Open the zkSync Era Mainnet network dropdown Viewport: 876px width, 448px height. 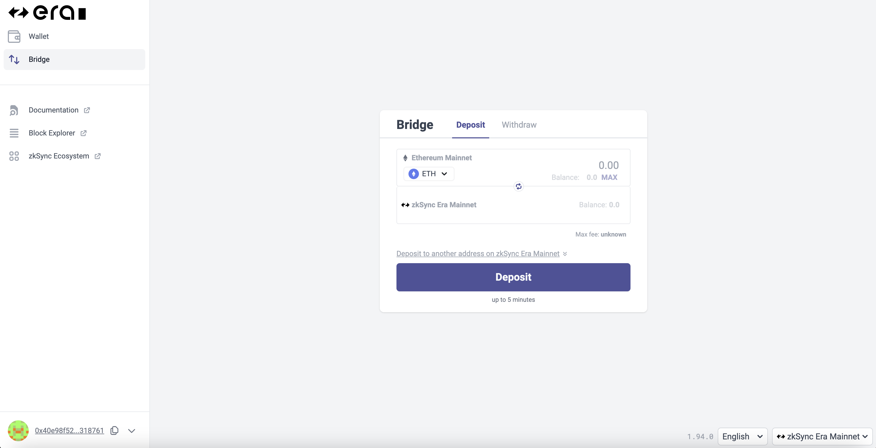(822, 437)
